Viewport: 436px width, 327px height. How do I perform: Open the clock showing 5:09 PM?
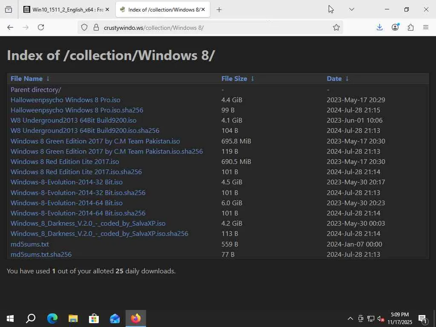(x=399, y=318)
